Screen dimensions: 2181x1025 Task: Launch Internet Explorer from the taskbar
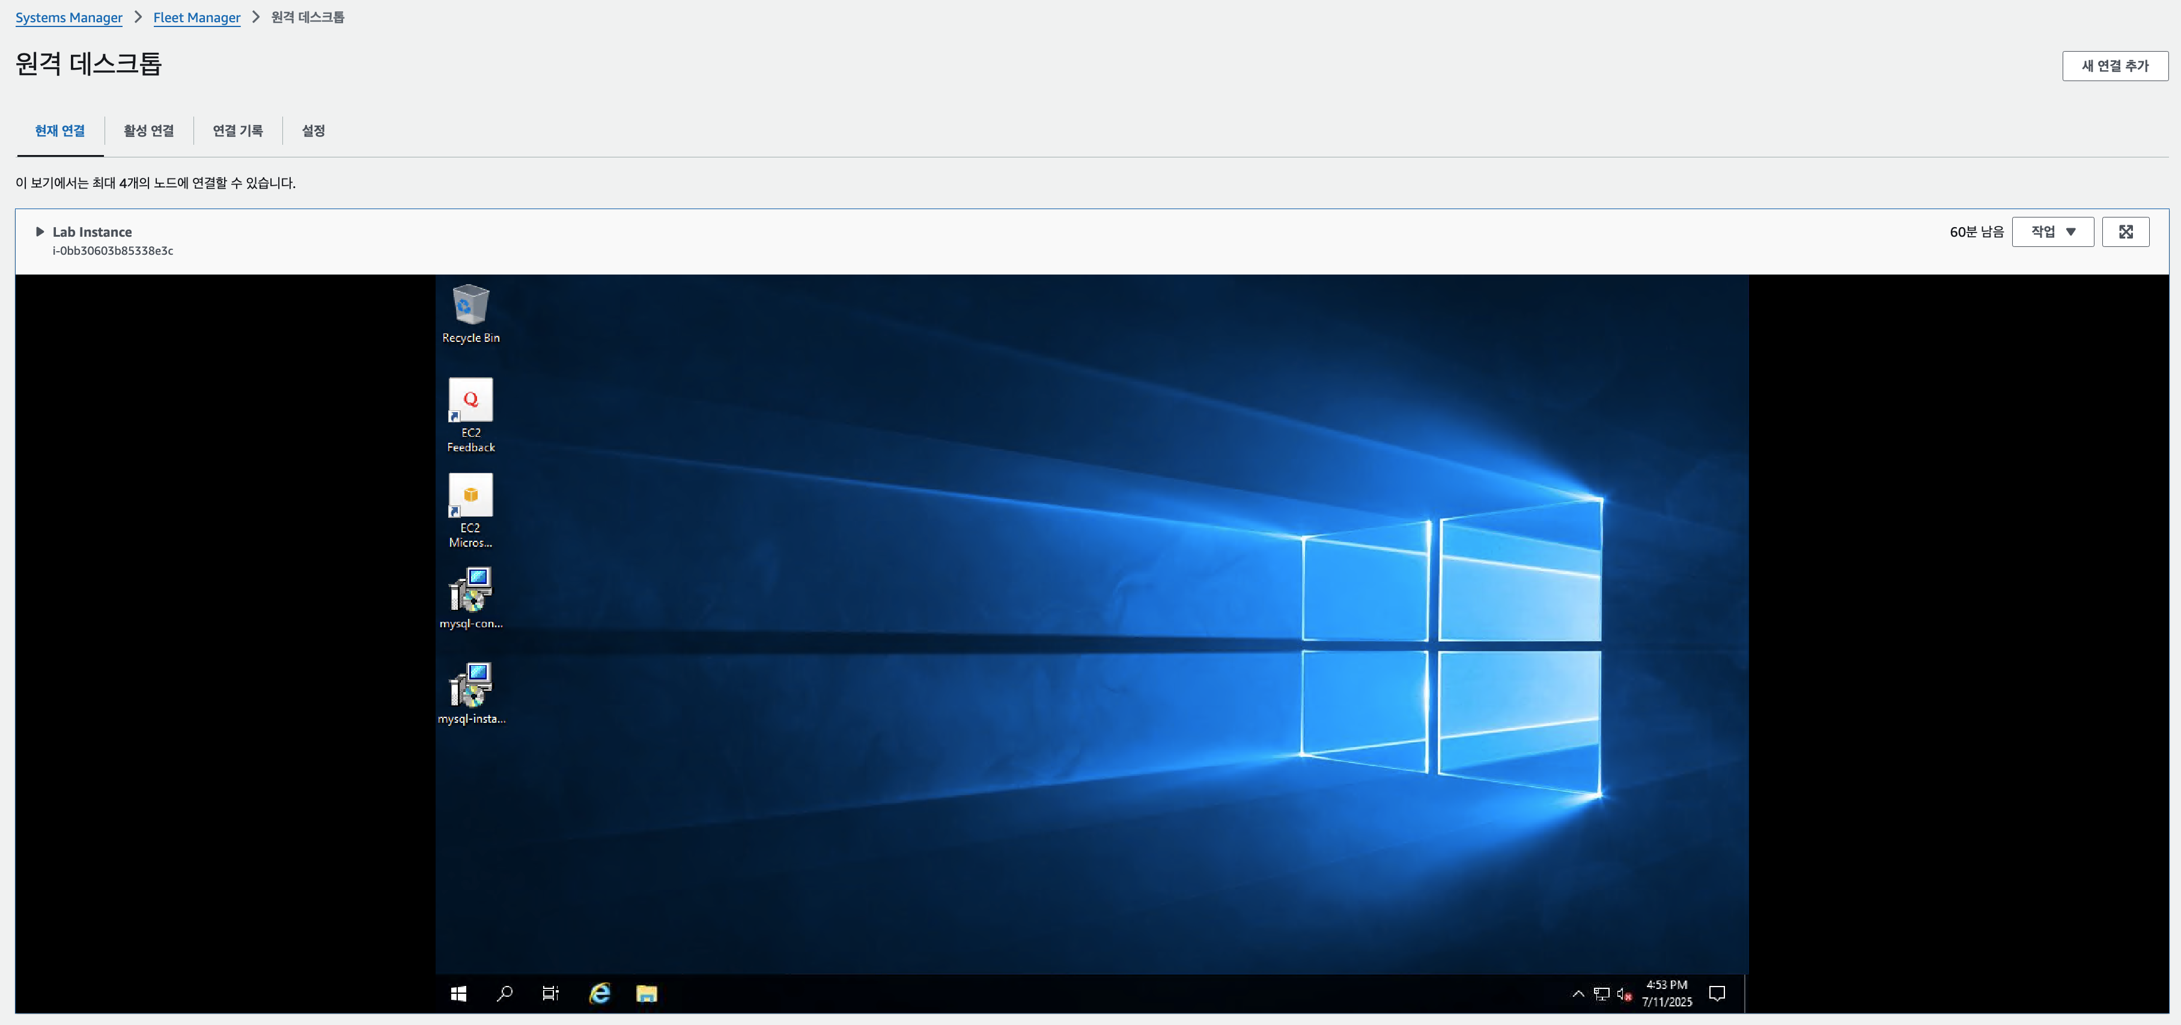click(x=600, y=994)
